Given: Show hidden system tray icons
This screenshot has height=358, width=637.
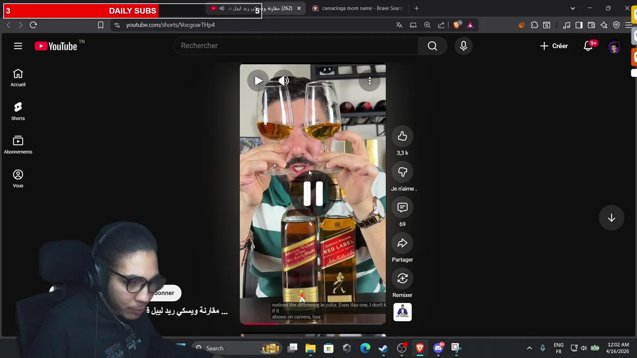Looking at the screenshot, I should coord(530,348).
